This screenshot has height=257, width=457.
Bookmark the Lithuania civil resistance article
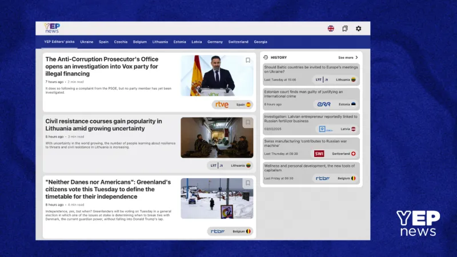[x=248, y=122]
